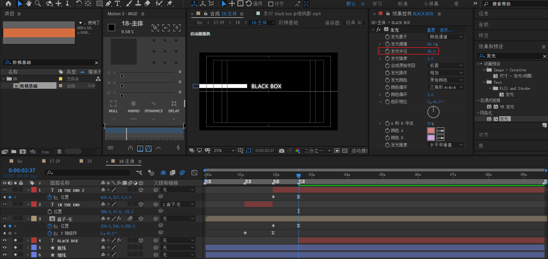Delete selected project item trash icon
This screenshot has width=548, height=259.
tap(59, 151)
